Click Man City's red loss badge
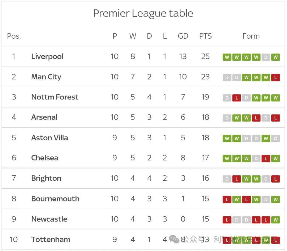287x251 pixels. point(276,77)
